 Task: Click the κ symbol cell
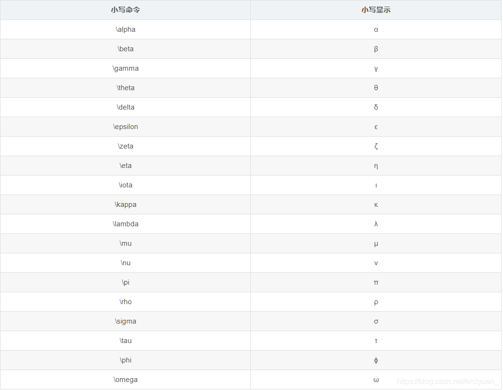tap(376, 204)
